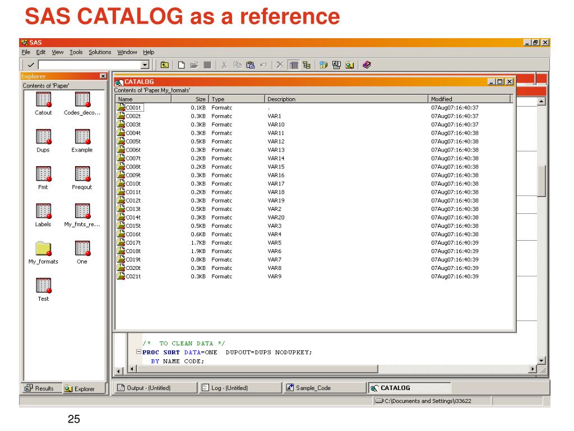The image size is (574, 431).
Task: Click the Undo arrow icon
Action: click(x=263, y=65)
